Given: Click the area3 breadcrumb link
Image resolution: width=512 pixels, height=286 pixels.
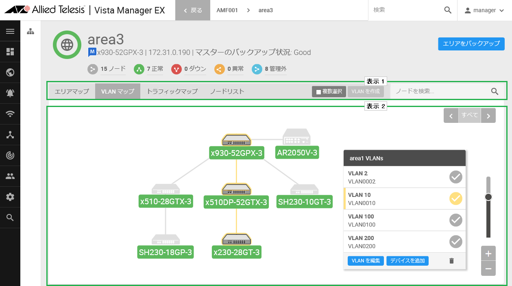Looking at the screenshot, I should click(x=266, y=10).
